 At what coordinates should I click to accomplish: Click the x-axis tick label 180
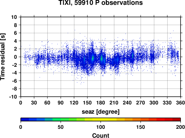click(x=101, y=103)
